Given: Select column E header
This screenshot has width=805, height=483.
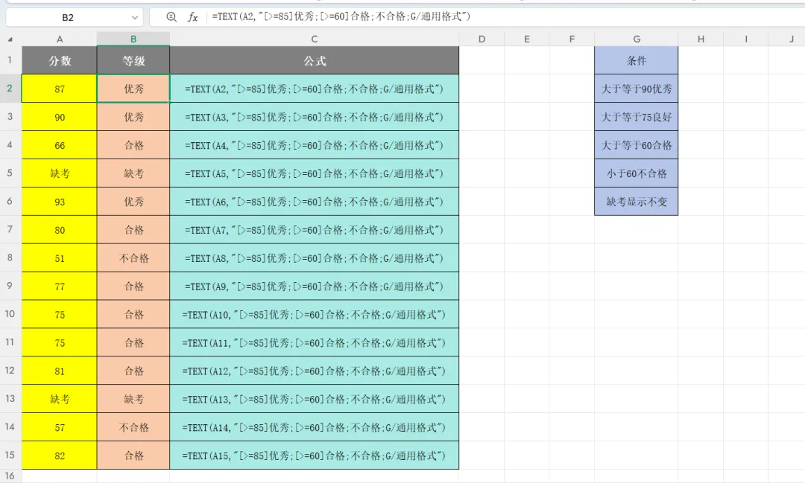Looking at the screenshot, I should tap(527, 39).
